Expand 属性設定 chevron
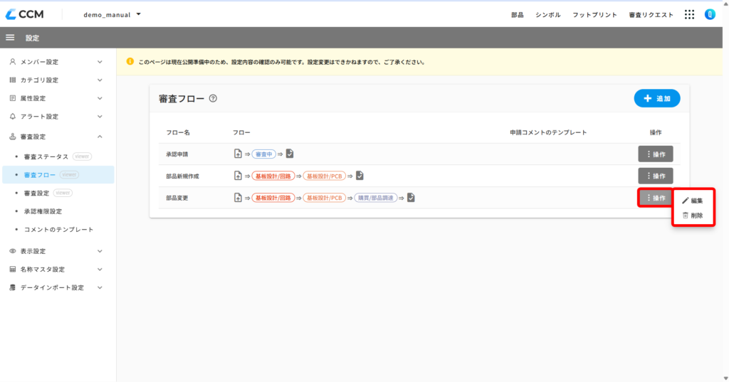The image size is (729, 382). pos(100,98)
